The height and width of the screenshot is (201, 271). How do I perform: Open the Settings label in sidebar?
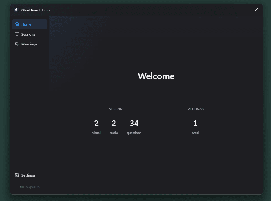[28, 175]
